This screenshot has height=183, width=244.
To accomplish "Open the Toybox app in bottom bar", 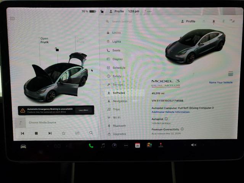I will pyautogui.click(x=149, y=145).
